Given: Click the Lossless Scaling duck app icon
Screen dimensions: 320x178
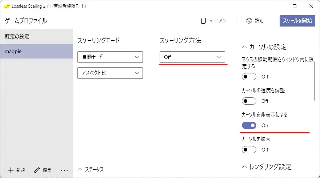Looking at the screenshot, I should 6,6.
